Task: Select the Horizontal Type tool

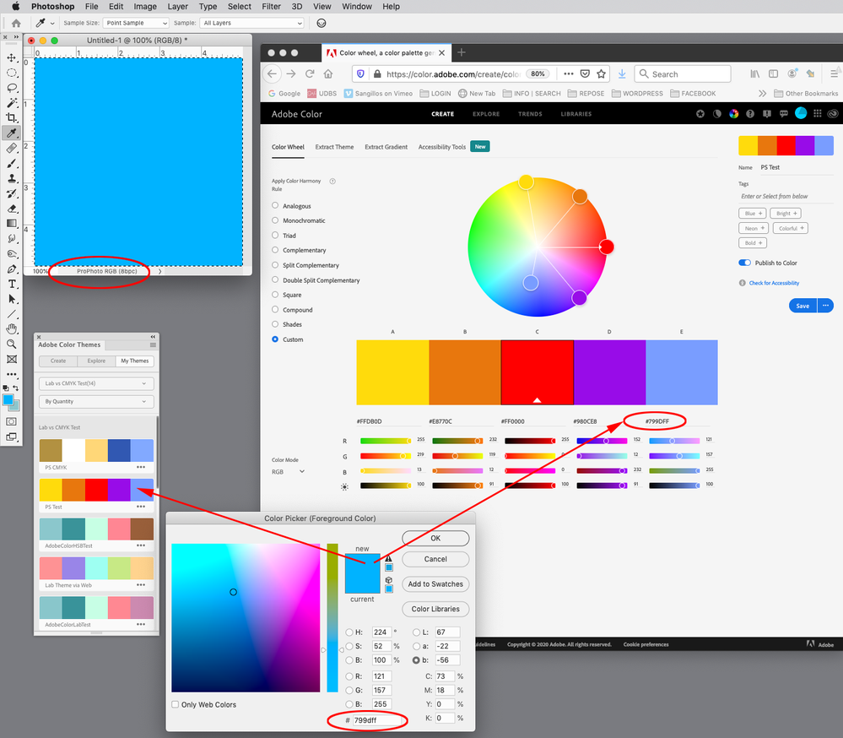Action: [x=11, y=284]
